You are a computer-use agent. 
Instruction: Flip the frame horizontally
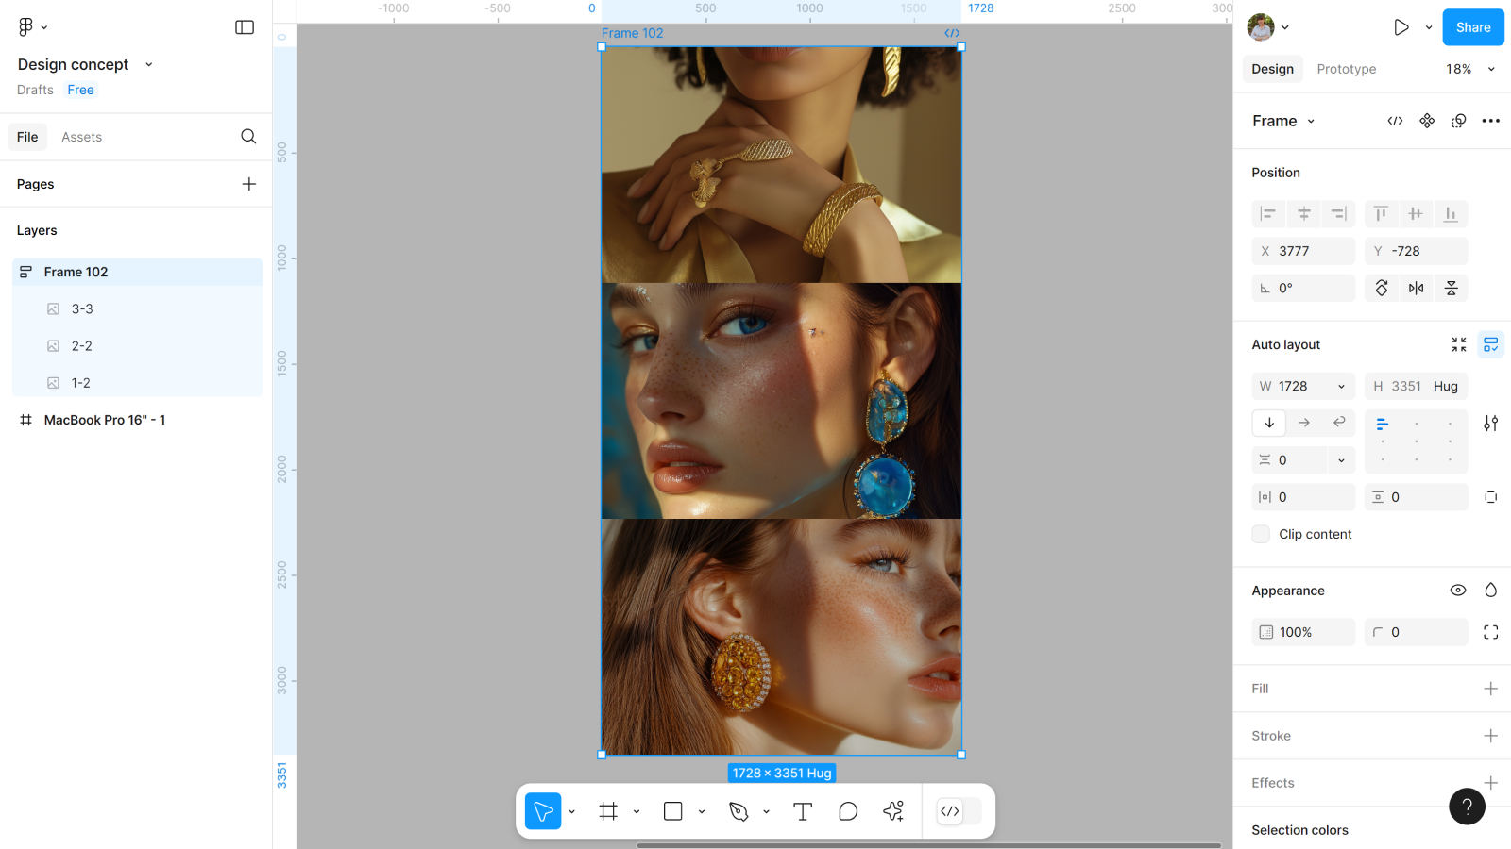pos(1416,288)
